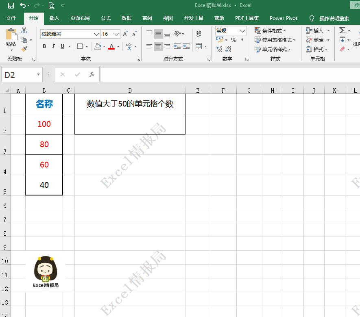Open the fill color dropdown arrow

click(x=105, y=47)
